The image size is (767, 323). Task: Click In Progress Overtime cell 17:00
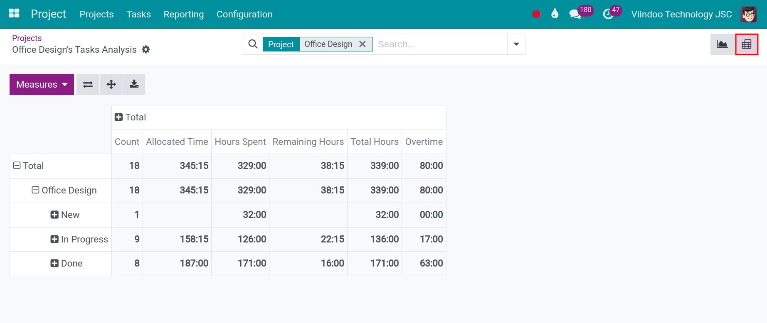424,239
